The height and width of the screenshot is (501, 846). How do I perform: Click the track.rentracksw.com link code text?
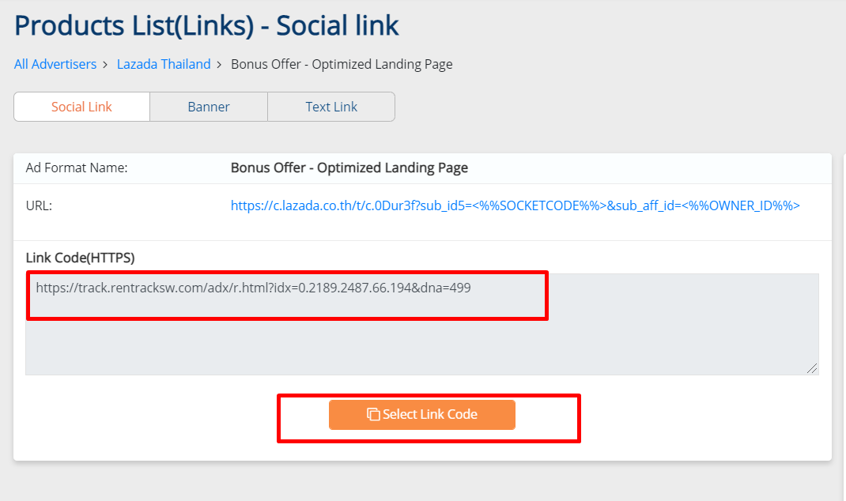[x=253, y=288]
